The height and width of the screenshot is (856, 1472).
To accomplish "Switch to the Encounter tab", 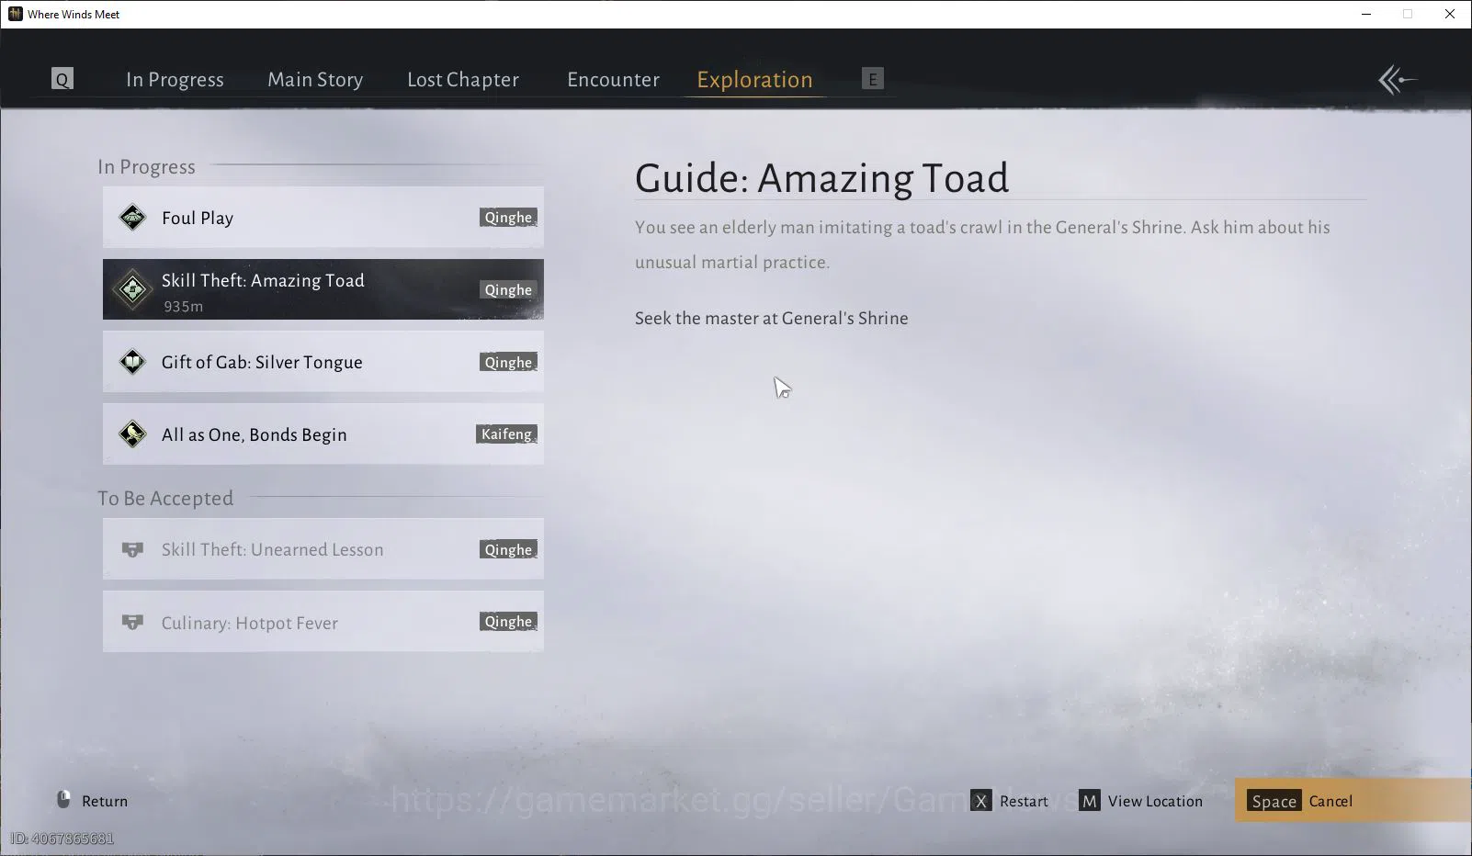I will pos(613,80).
